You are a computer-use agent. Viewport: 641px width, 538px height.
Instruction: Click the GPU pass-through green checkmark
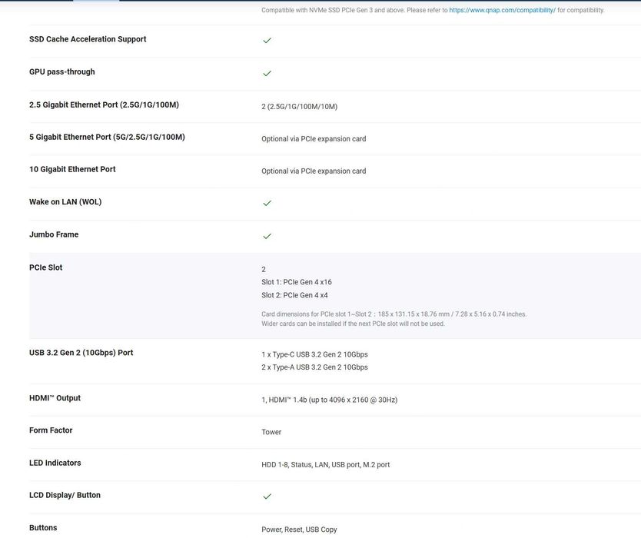[x=267, y=73]
